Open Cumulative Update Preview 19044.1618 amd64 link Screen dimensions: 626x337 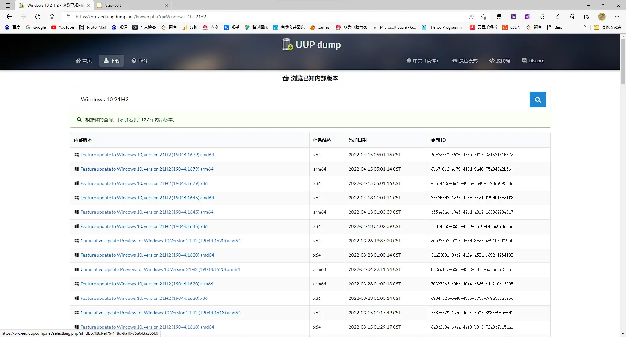tap(160, 313)
